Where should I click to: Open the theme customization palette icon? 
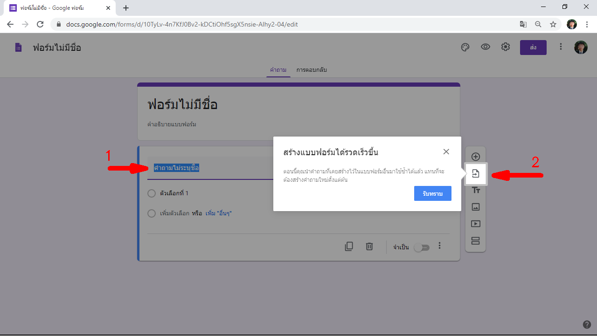[465, 47]
